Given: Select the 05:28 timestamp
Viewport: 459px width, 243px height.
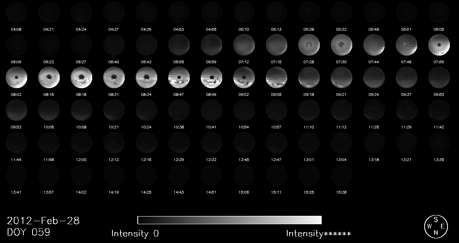Looking at the screenshot, I should coord(309,29).
